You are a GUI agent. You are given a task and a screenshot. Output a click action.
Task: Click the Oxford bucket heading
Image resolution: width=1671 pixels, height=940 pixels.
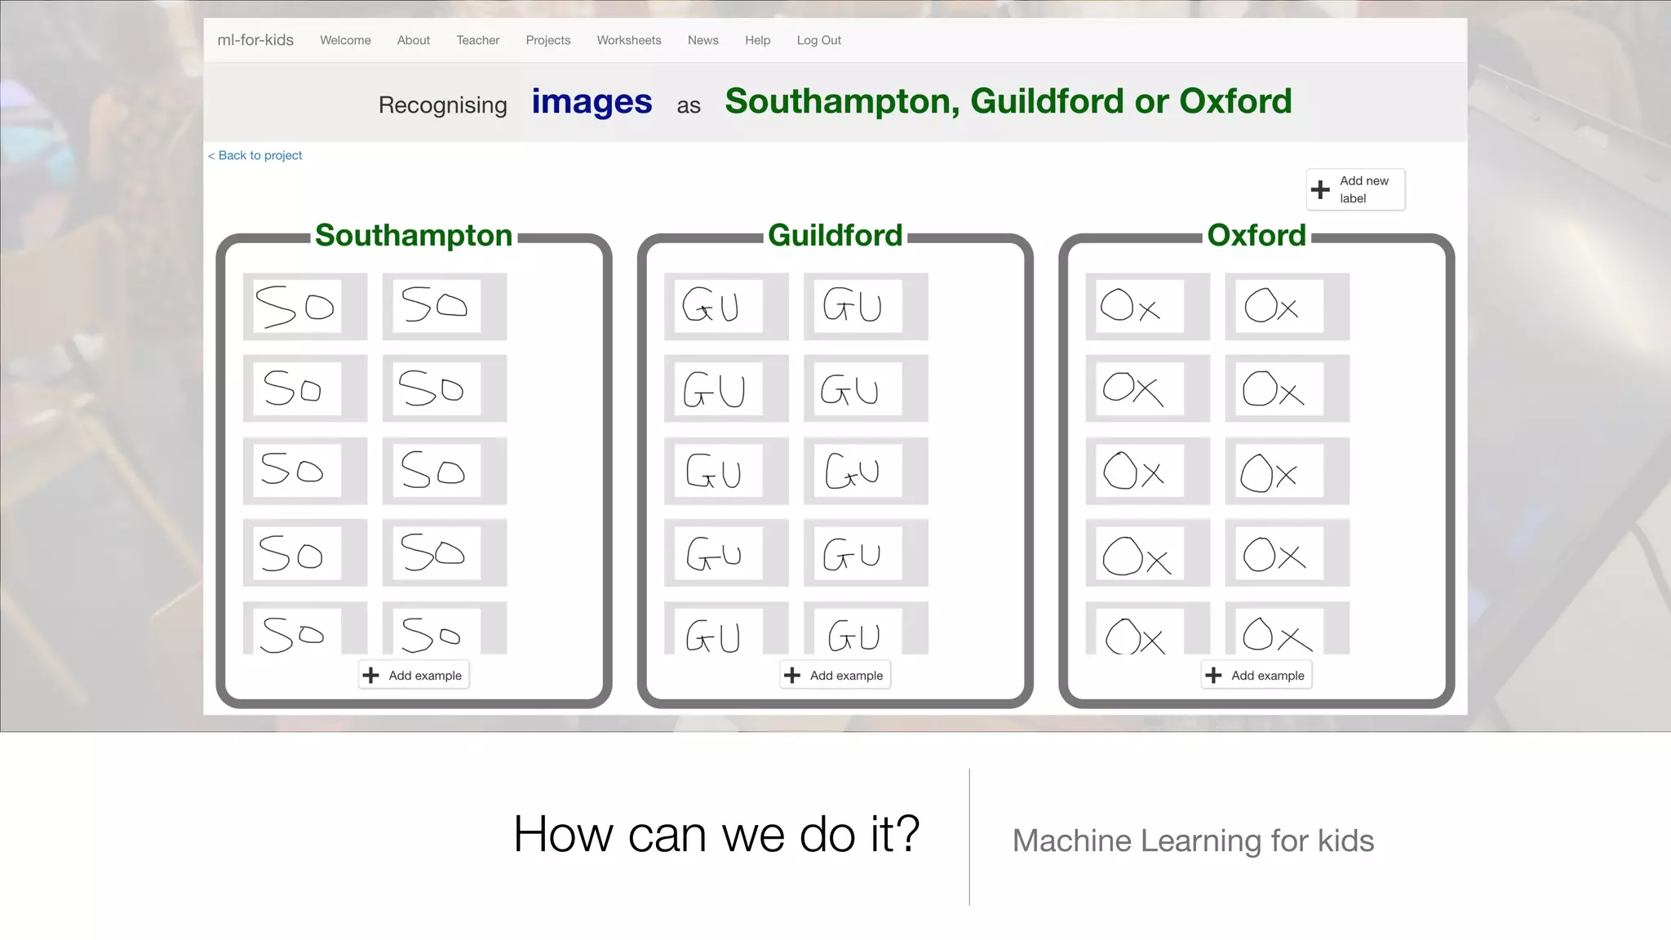[x=1257, y=235]
